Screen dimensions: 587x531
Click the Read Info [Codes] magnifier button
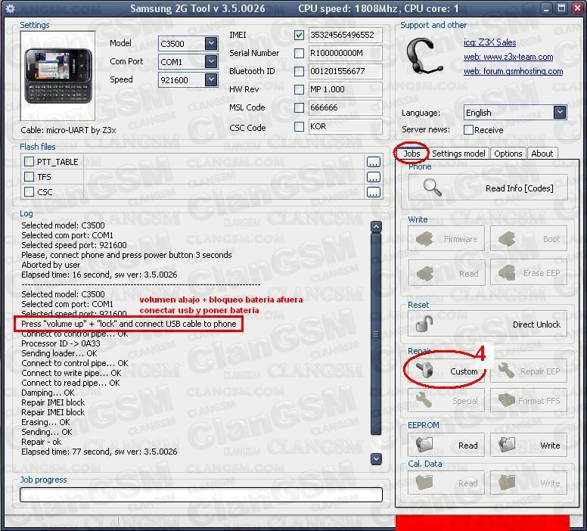click(x=488, y=188)
